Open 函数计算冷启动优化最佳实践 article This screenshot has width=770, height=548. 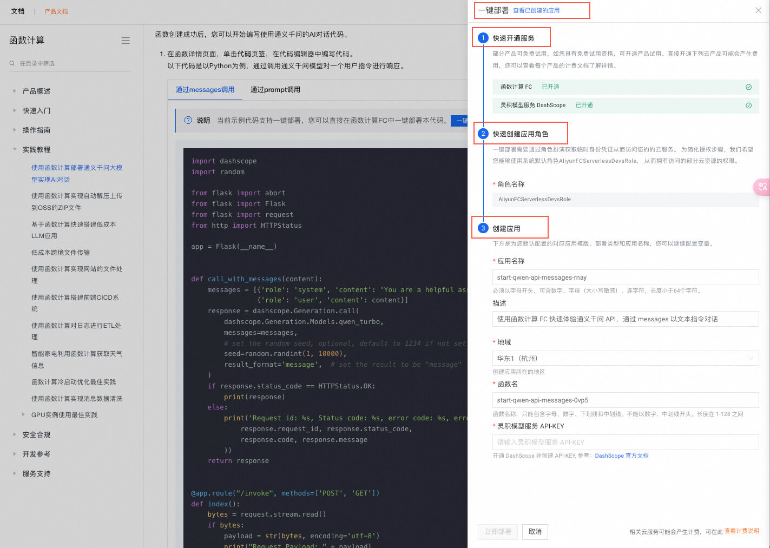74,382
